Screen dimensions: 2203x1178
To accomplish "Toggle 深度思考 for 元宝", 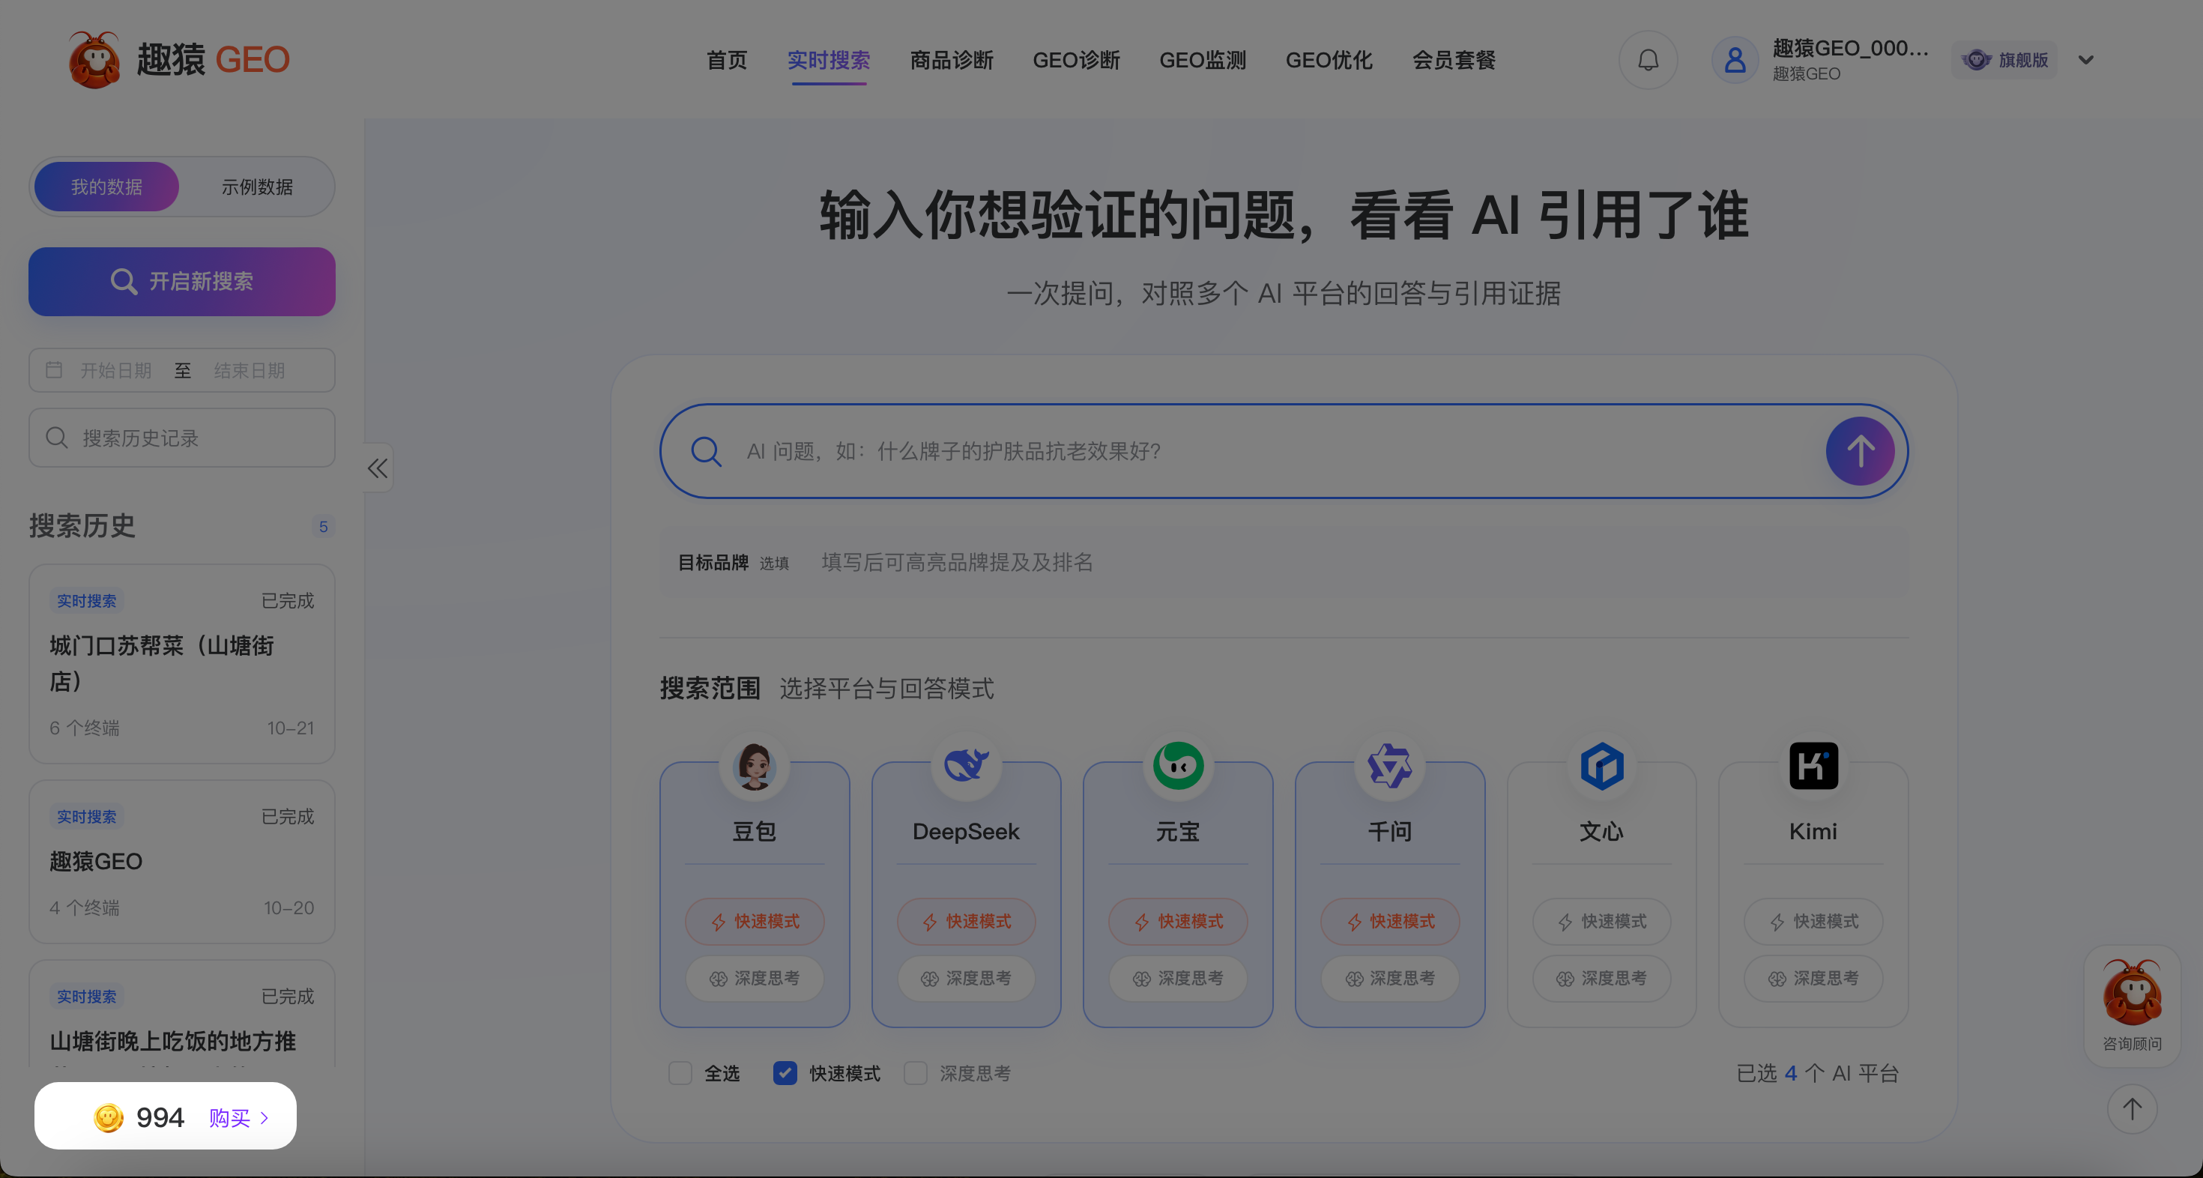I will pos(1178,978).
